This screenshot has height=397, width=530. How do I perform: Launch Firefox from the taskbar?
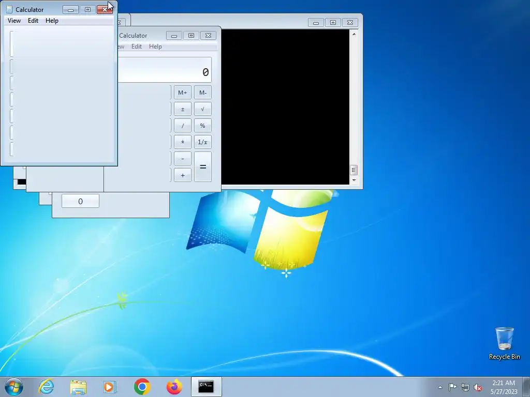coord(174,387)
